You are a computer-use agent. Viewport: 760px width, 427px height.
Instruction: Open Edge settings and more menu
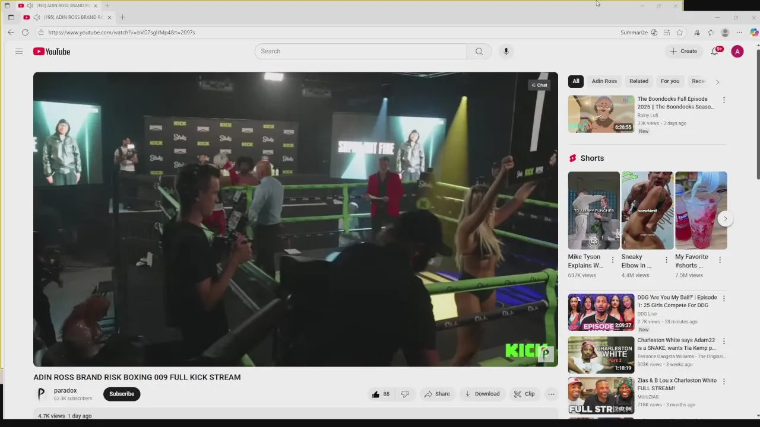[739, 33]
